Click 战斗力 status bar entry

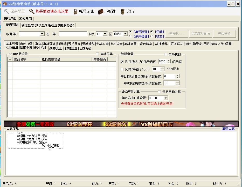click(x=219, y=184)
